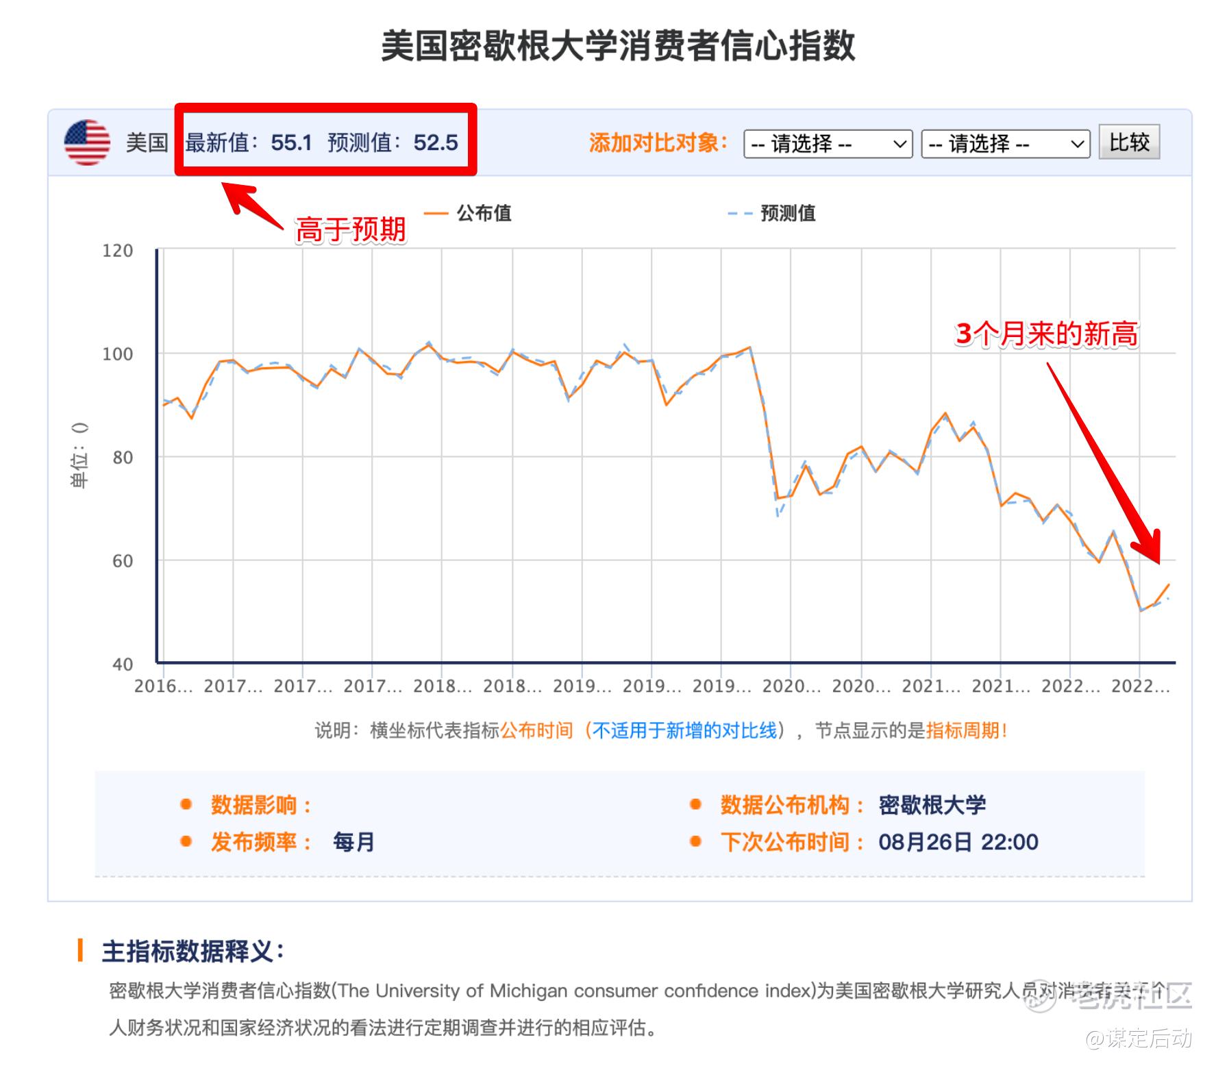Click the 指标周期 orange text

[963, 730]
